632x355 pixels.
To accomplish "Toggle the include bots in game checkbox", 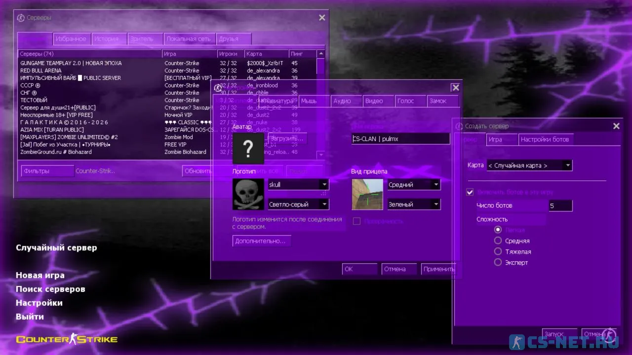I will pyautogui.click(x=470, y=192).
